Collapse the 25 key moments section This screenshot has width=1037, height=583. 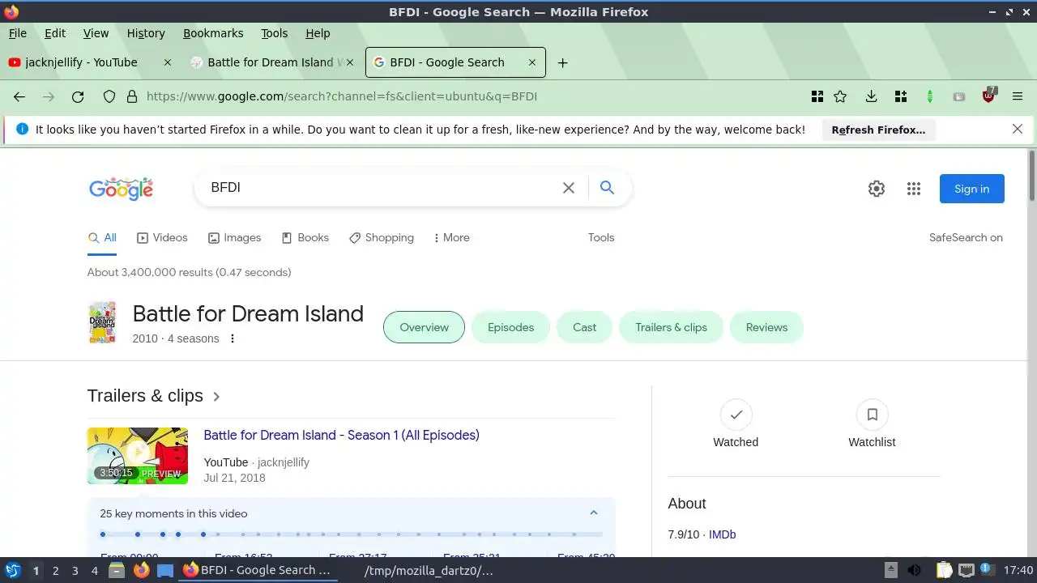pyautogui.click(x=594, y=513)
